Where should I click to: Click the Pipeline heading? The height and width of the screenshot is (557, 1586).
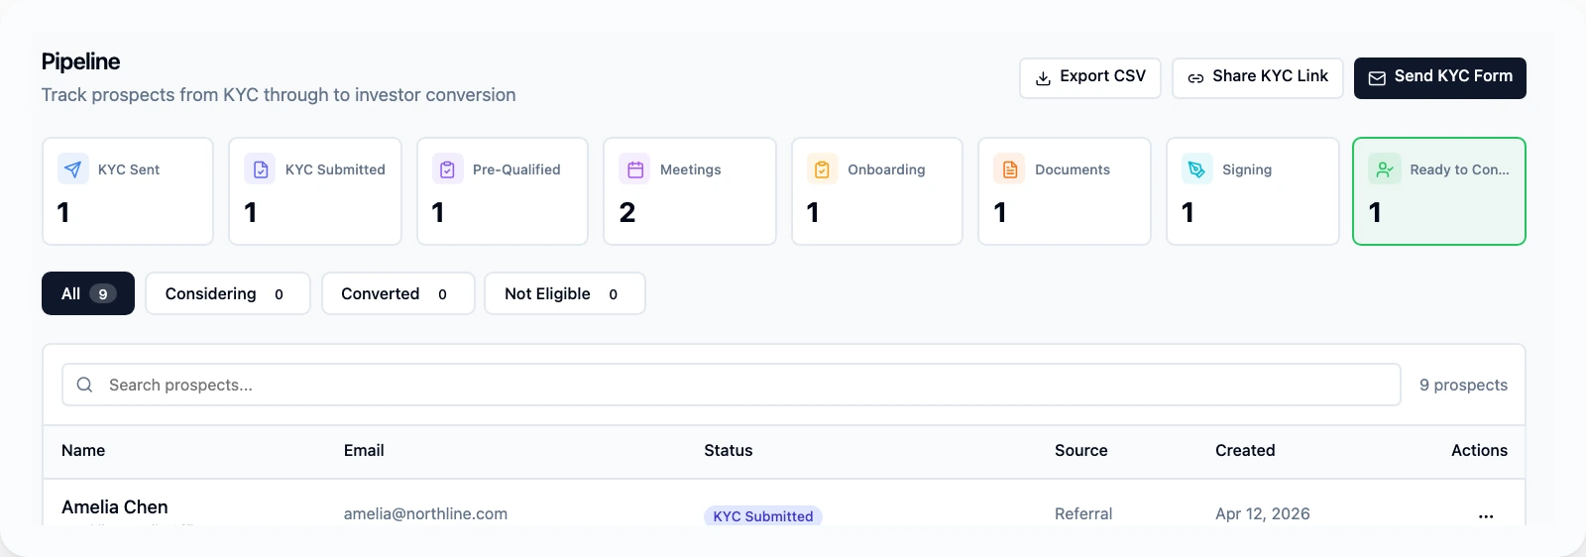tap(80, 61)
